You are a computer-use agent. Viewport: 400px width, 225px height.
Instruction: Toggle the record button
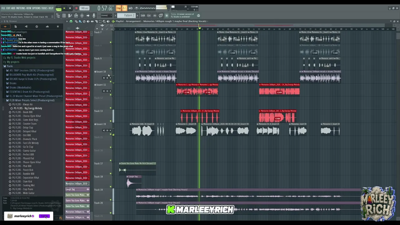76,8
